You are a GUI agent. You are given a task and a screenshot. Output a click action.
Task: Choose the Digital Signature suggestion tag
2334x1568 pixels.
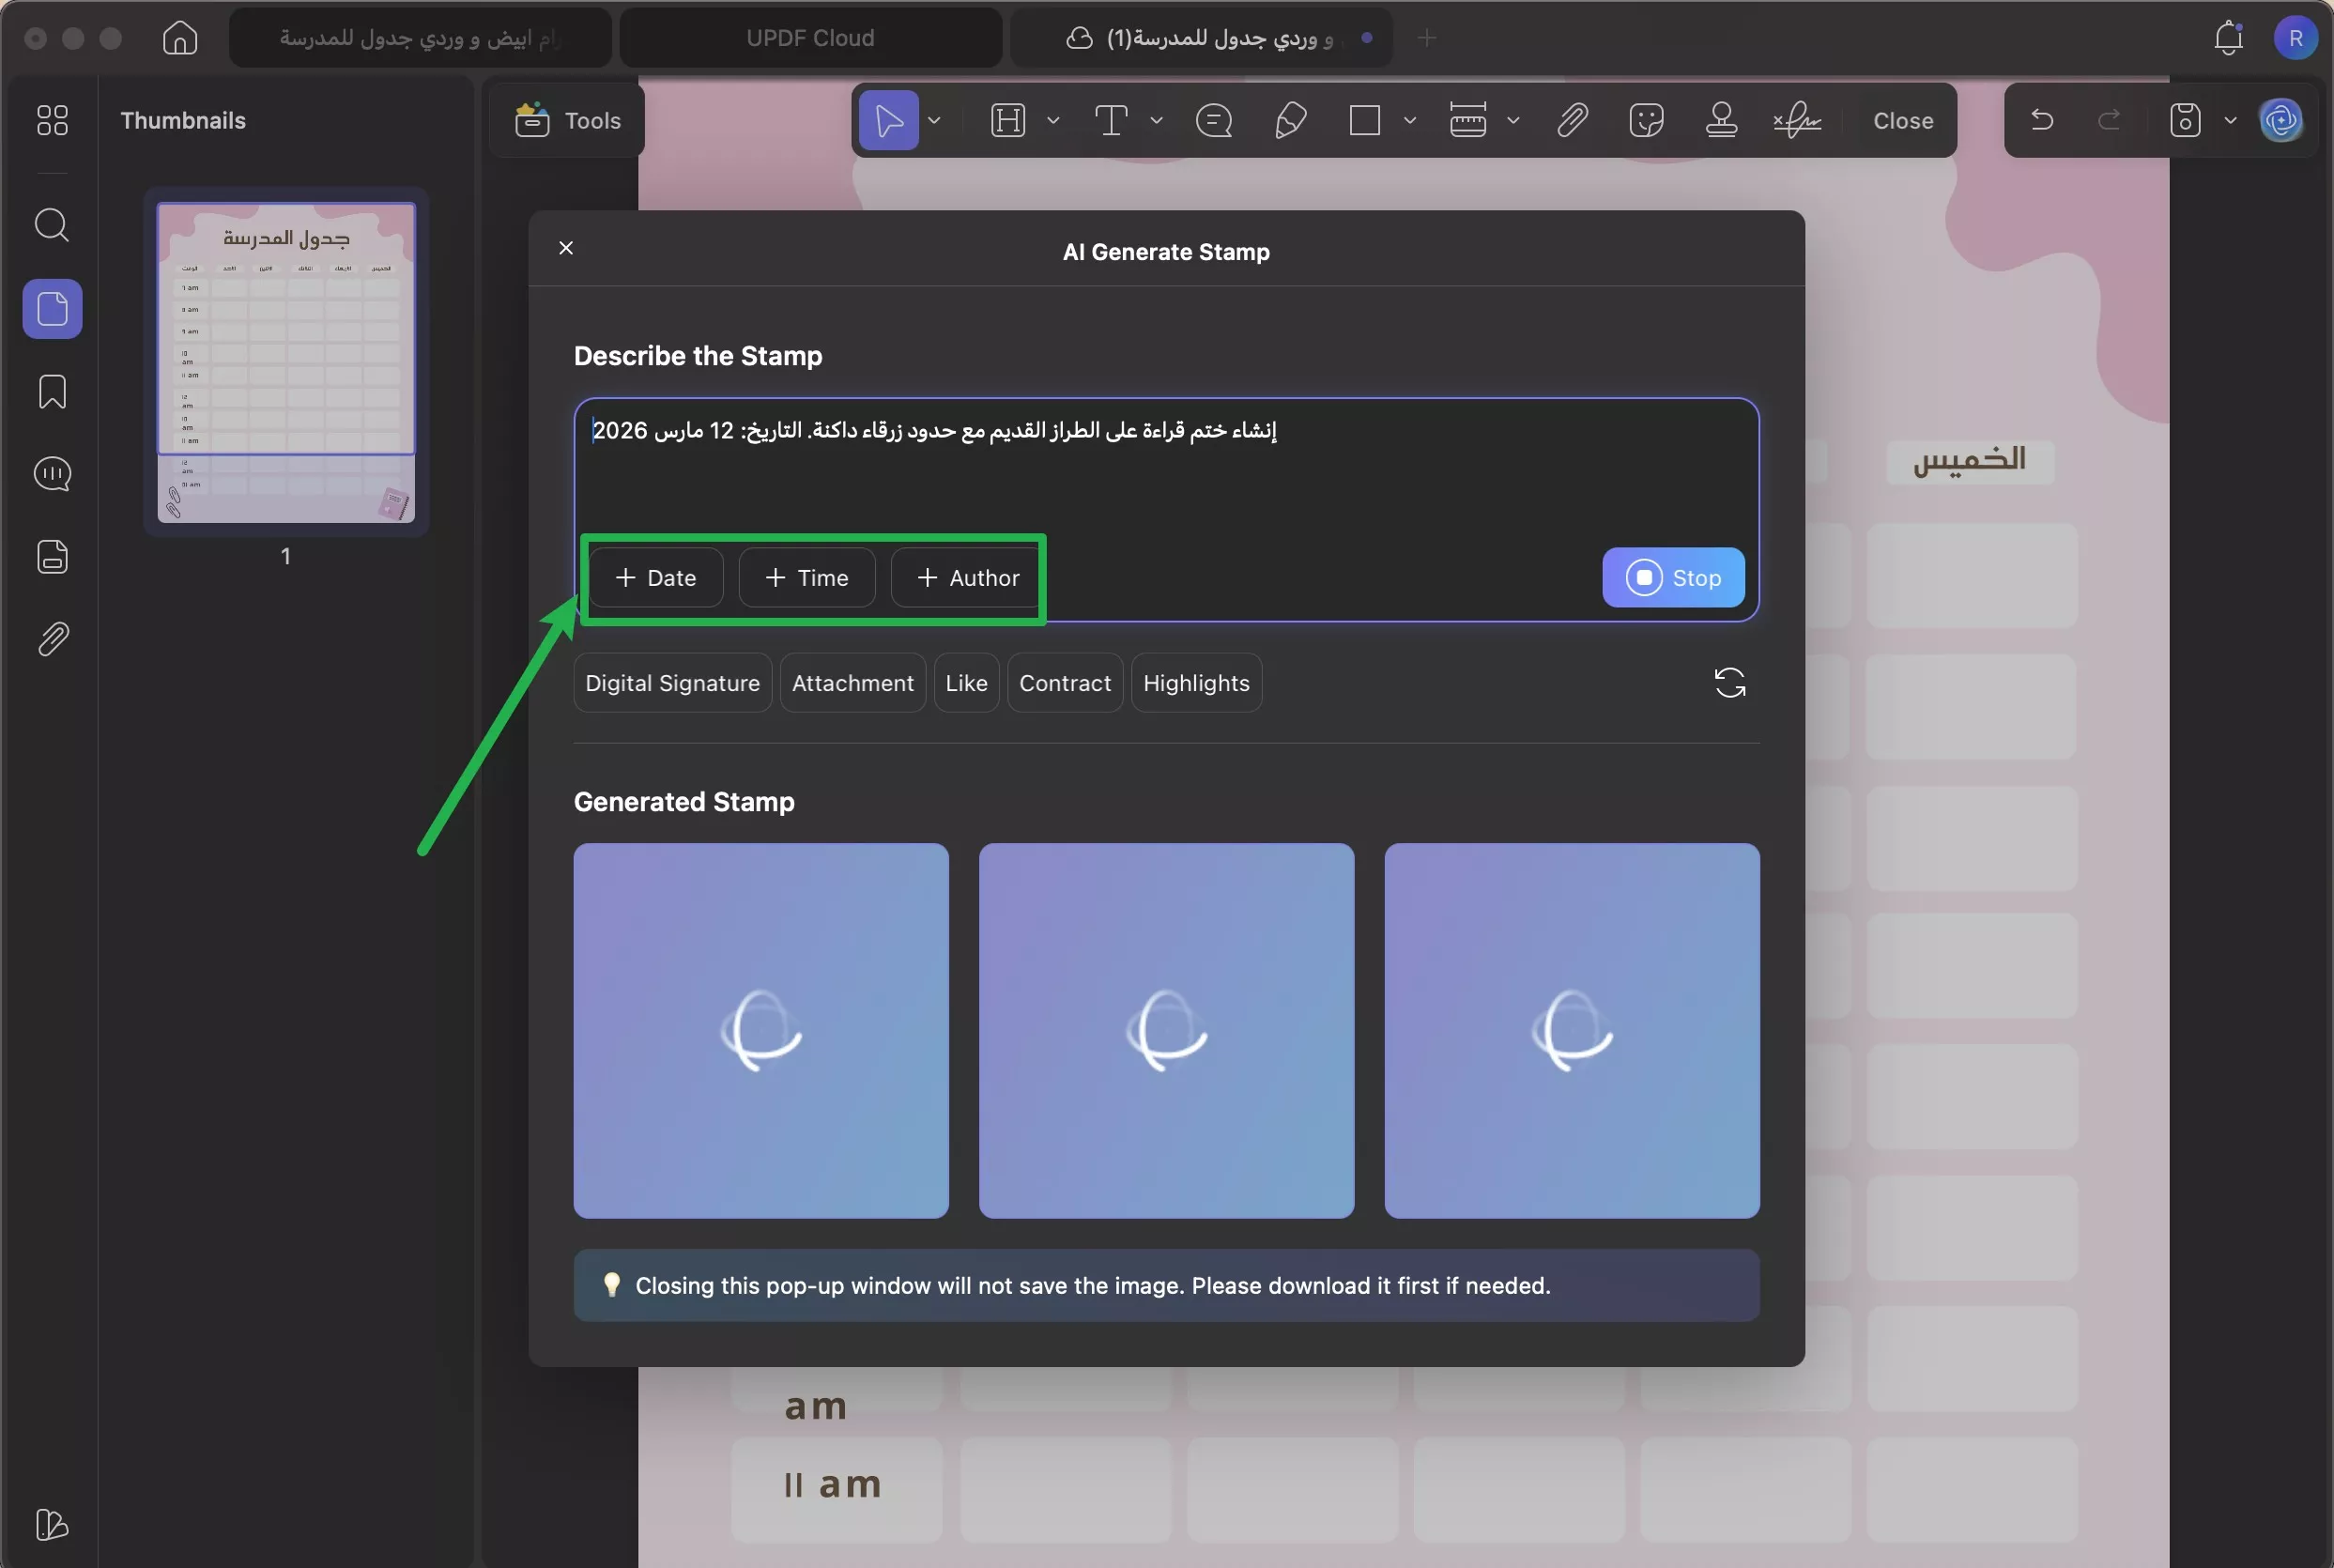(x=672, y=683)
